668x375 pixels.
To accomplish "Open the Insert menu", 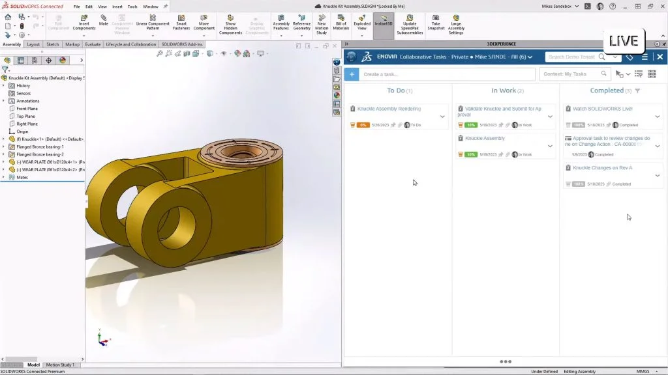I will [117, 7].
